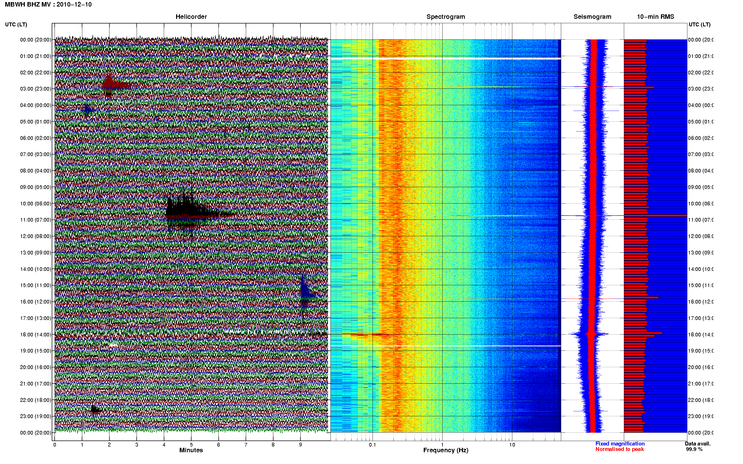Click minute tick '0' on helicorder axis
743x464 pixels.
click(55, 445)
